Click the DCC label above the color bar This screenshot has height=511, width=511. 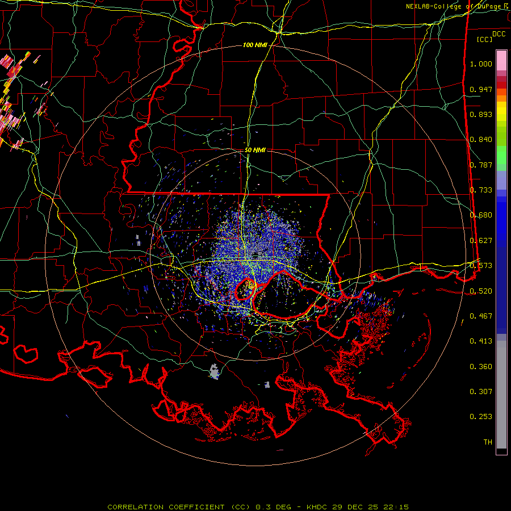[499, 34]
